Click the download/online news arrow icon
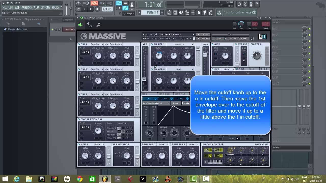The height and width of the screenshot is (183, 326). pyautogui.click(x=219, y=12)
